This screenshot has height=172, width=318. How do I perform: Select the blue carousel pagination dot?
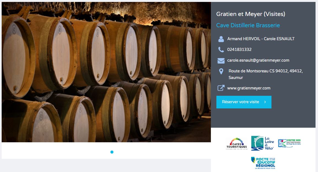point(112,152)
